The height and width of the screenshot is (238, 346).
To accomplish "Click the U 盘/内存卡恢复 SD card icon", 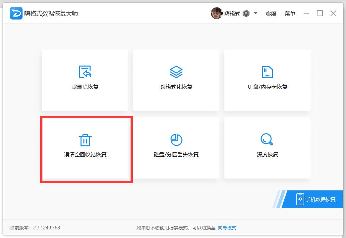I will pos(267,72).
